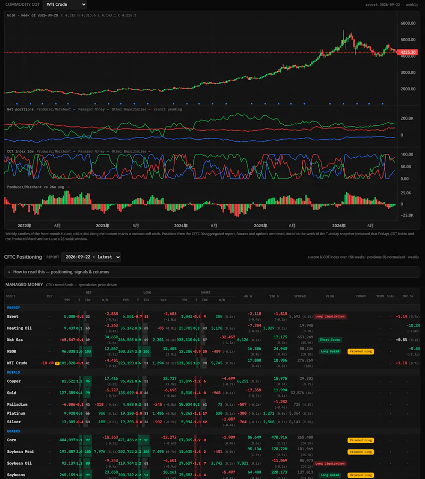Click the ASSET column header
Image resolution: width=425 pixels, height=479 pixels.
click(x=11, y=296)
